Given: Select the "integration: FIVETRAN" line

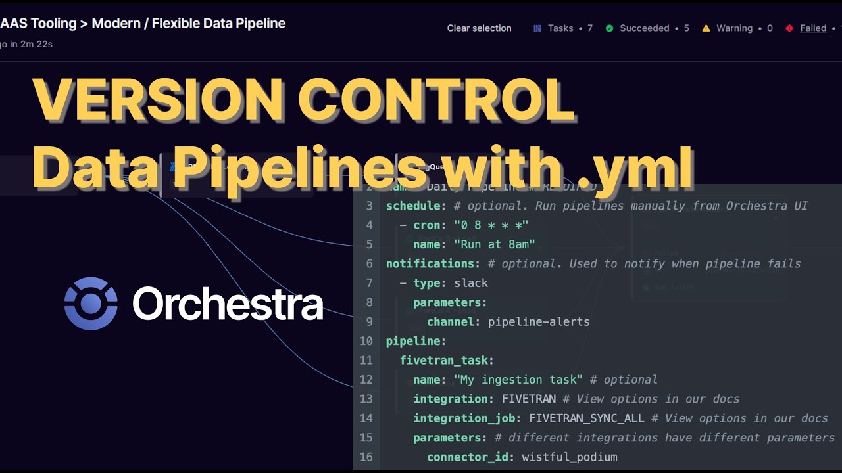Looking at the screenshot, I should [x=576, y=399].
